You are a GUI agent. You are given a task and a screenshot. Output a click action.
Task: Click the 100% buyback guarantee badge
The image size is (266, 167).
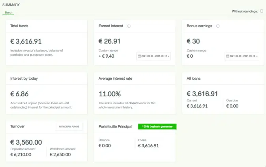(157, 127)
